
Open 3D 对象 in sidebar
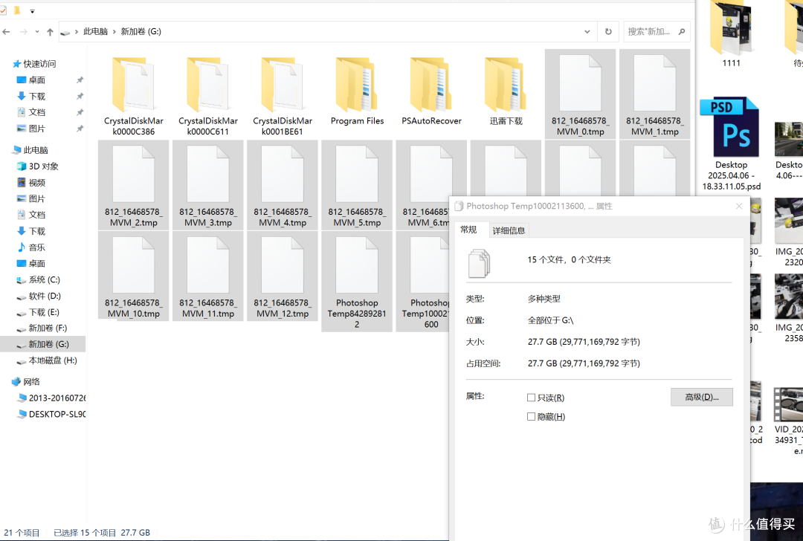[x=44, y=166]
